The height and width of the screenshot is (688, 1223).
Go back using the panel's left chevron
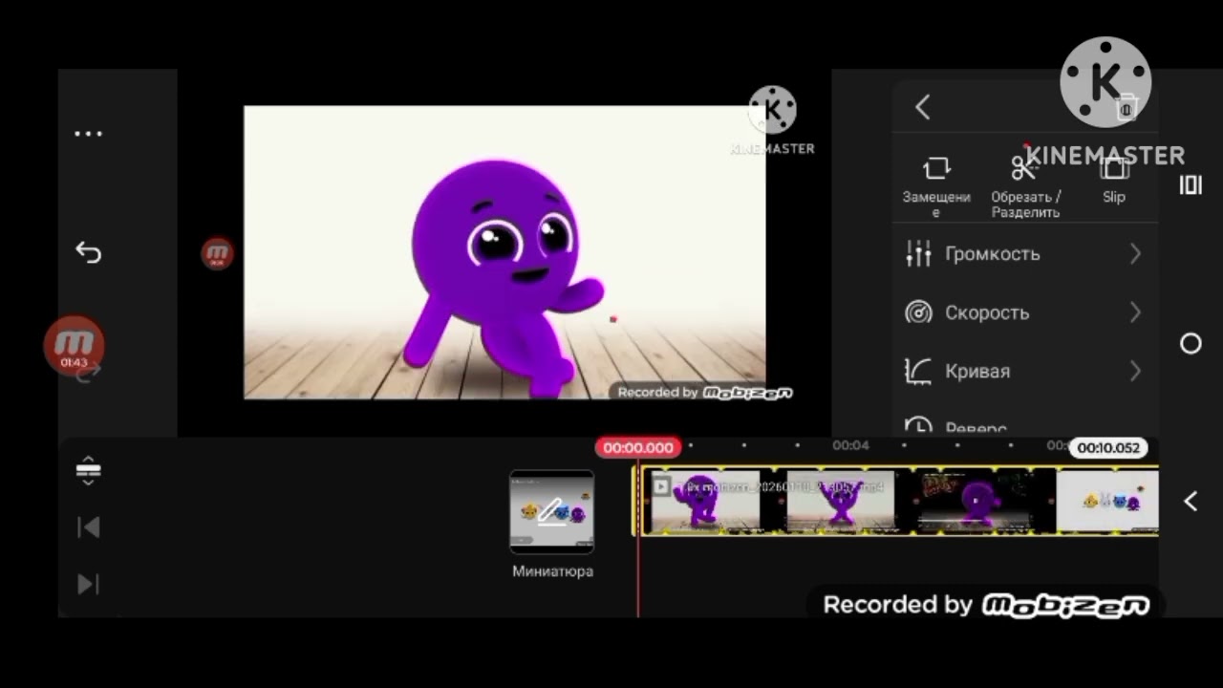tap(922, 107)
